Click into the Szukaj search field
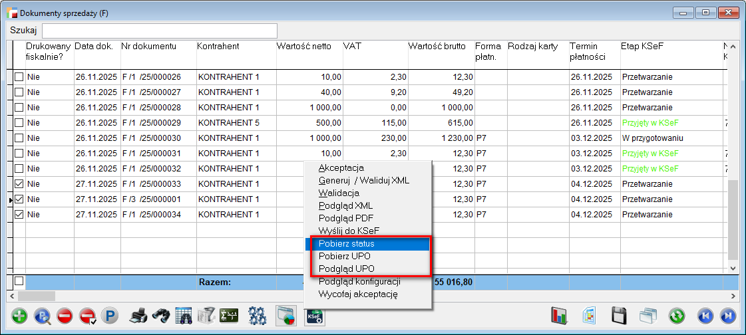Screen dimensions: 746x335 159,31
